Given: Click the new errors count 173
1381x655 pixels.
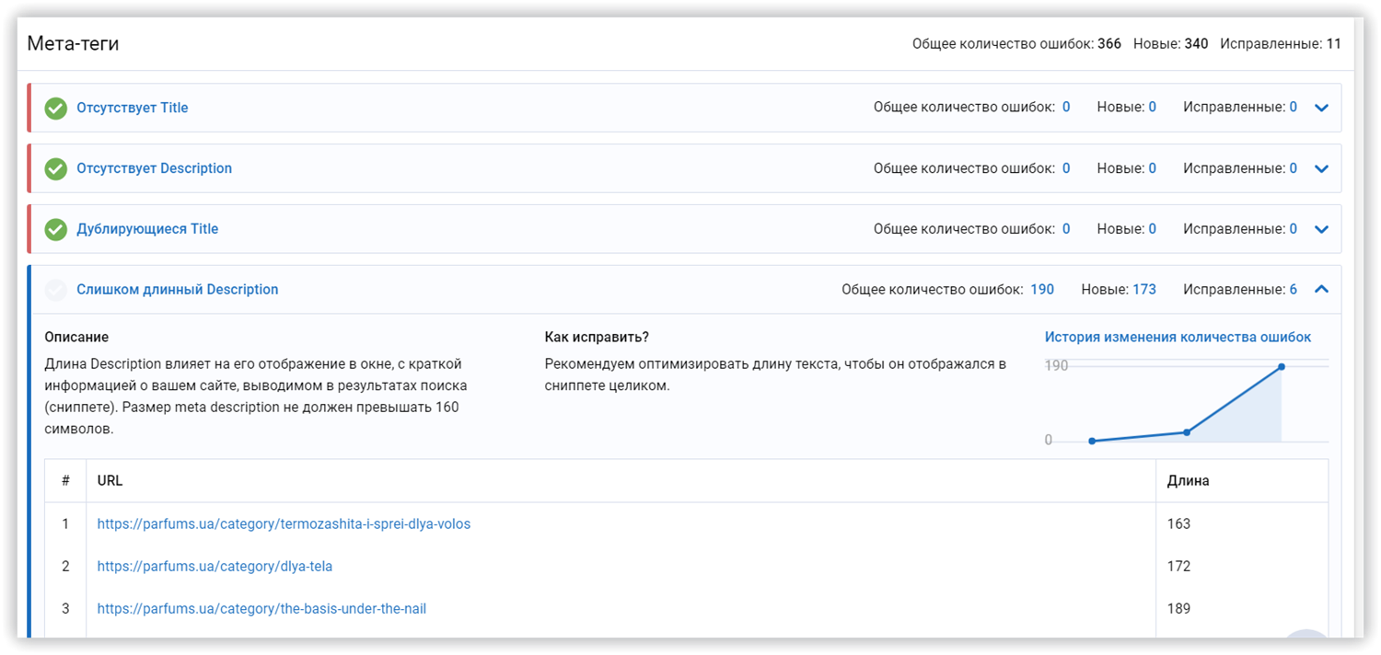Looking at the screenshot, I should [1144, 290].
